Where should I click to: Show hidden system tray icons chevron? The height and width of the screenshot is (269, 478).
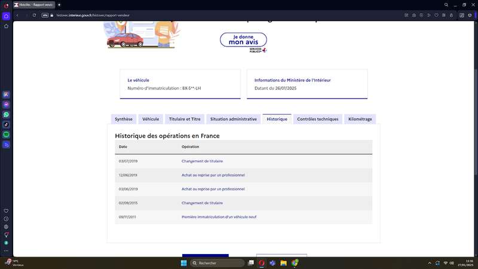430,263
